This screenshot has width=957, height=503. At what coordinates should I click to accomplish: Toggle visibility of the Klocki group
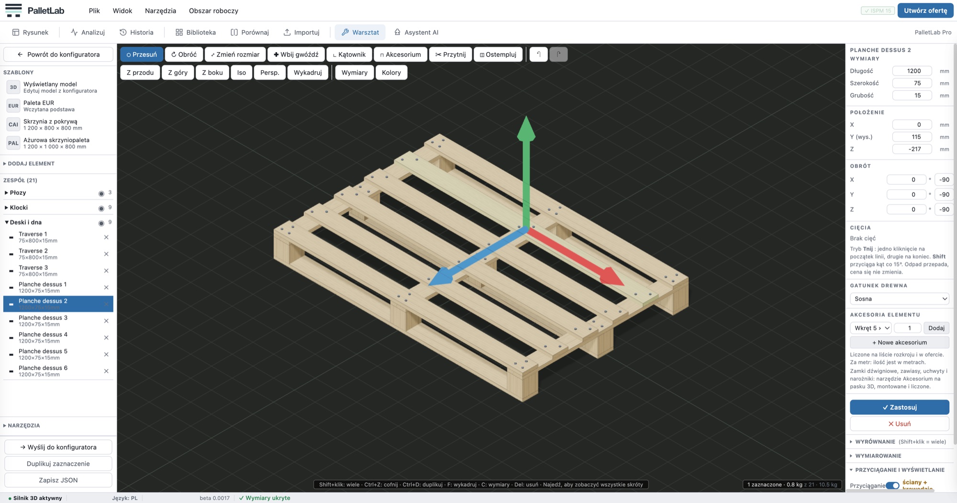point(101,208)
